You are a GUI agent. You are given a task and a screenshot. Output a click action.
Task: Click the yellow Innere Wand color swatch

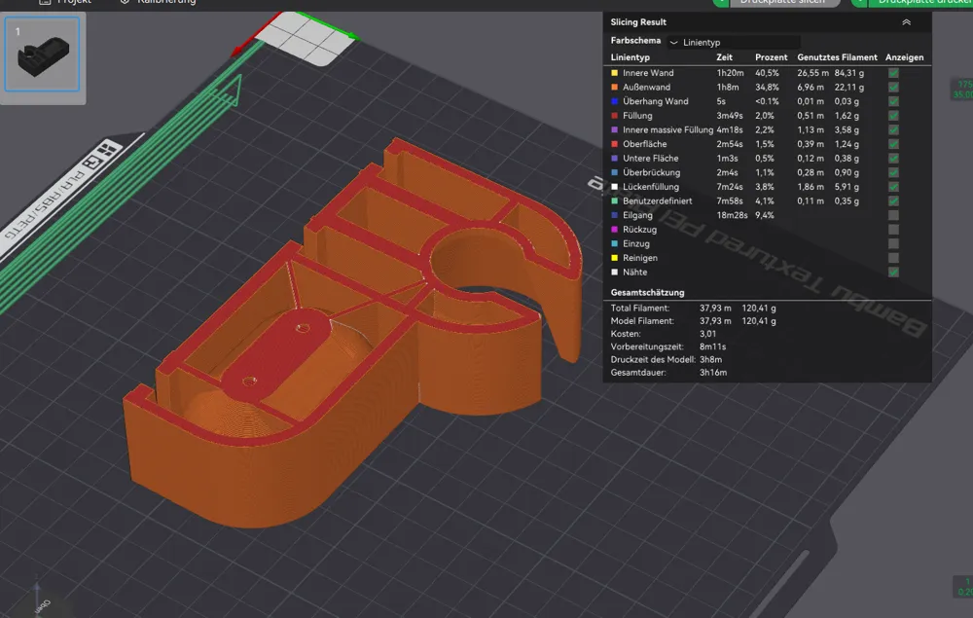tap(614, 73)
